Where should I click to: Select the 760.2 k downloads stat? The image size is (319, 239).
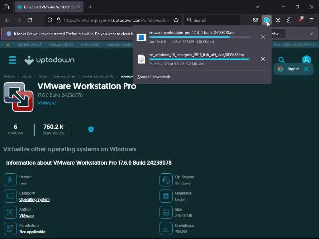53,129
